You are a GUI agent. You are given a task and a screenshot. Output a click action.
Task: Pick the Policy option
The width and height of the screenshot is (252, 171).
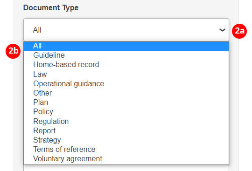126,112
